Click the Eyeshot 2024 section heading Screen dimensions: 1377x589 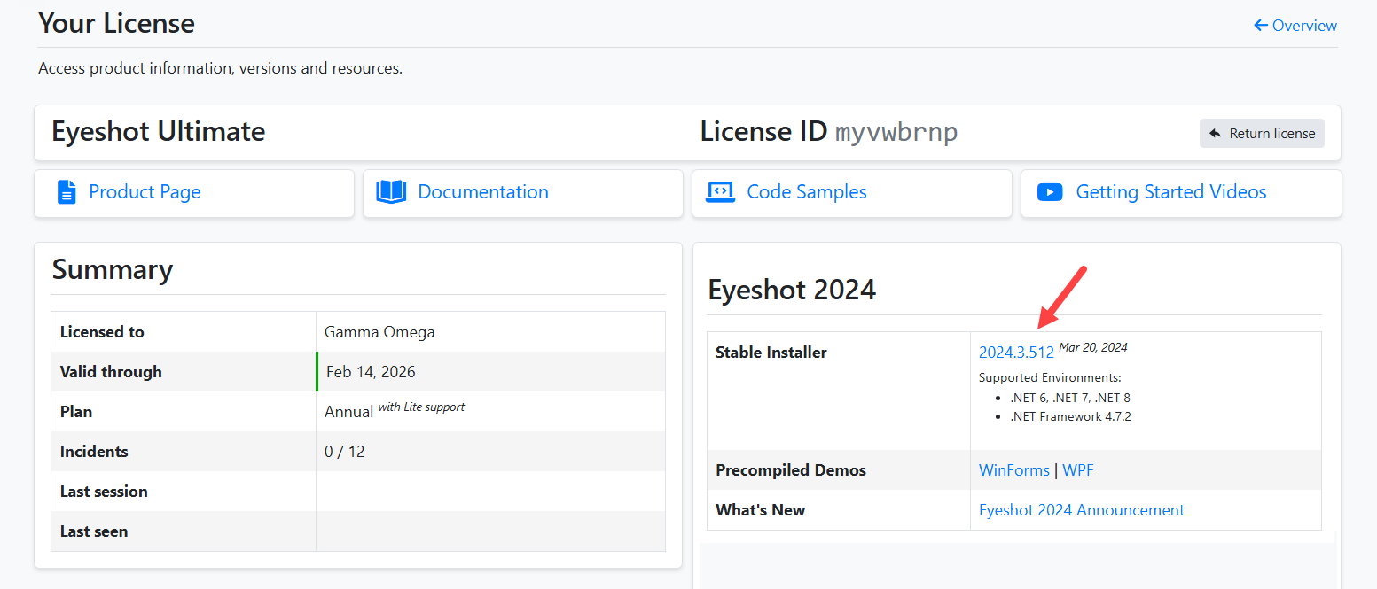[x=792, y=290]
